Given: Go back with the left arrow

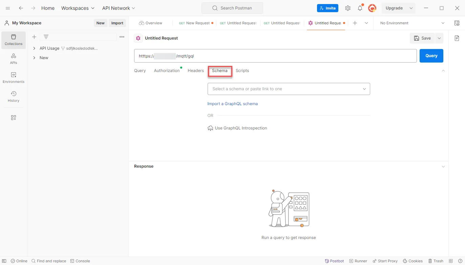Looking at the screenshot, I should [x=21, y=8].
